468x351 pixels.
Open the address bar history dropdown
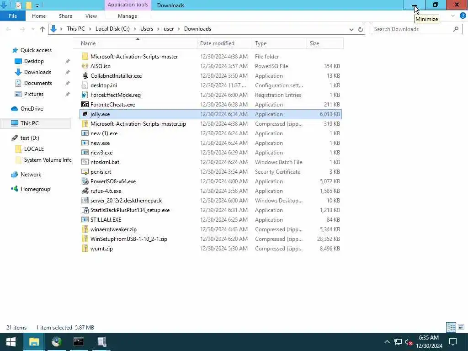point(351,29)
